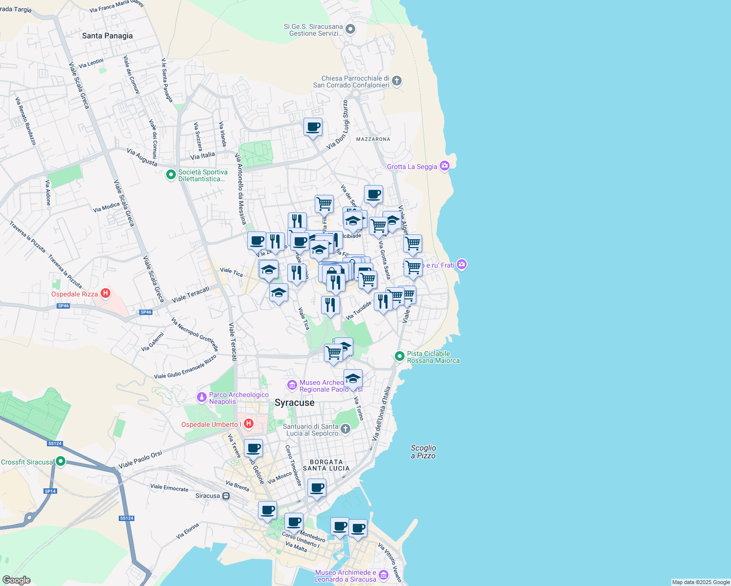
Task: Click the cafe marker near Via Don Luigi Sturzo
Action: pyautogui.click(x=313, y=128)
